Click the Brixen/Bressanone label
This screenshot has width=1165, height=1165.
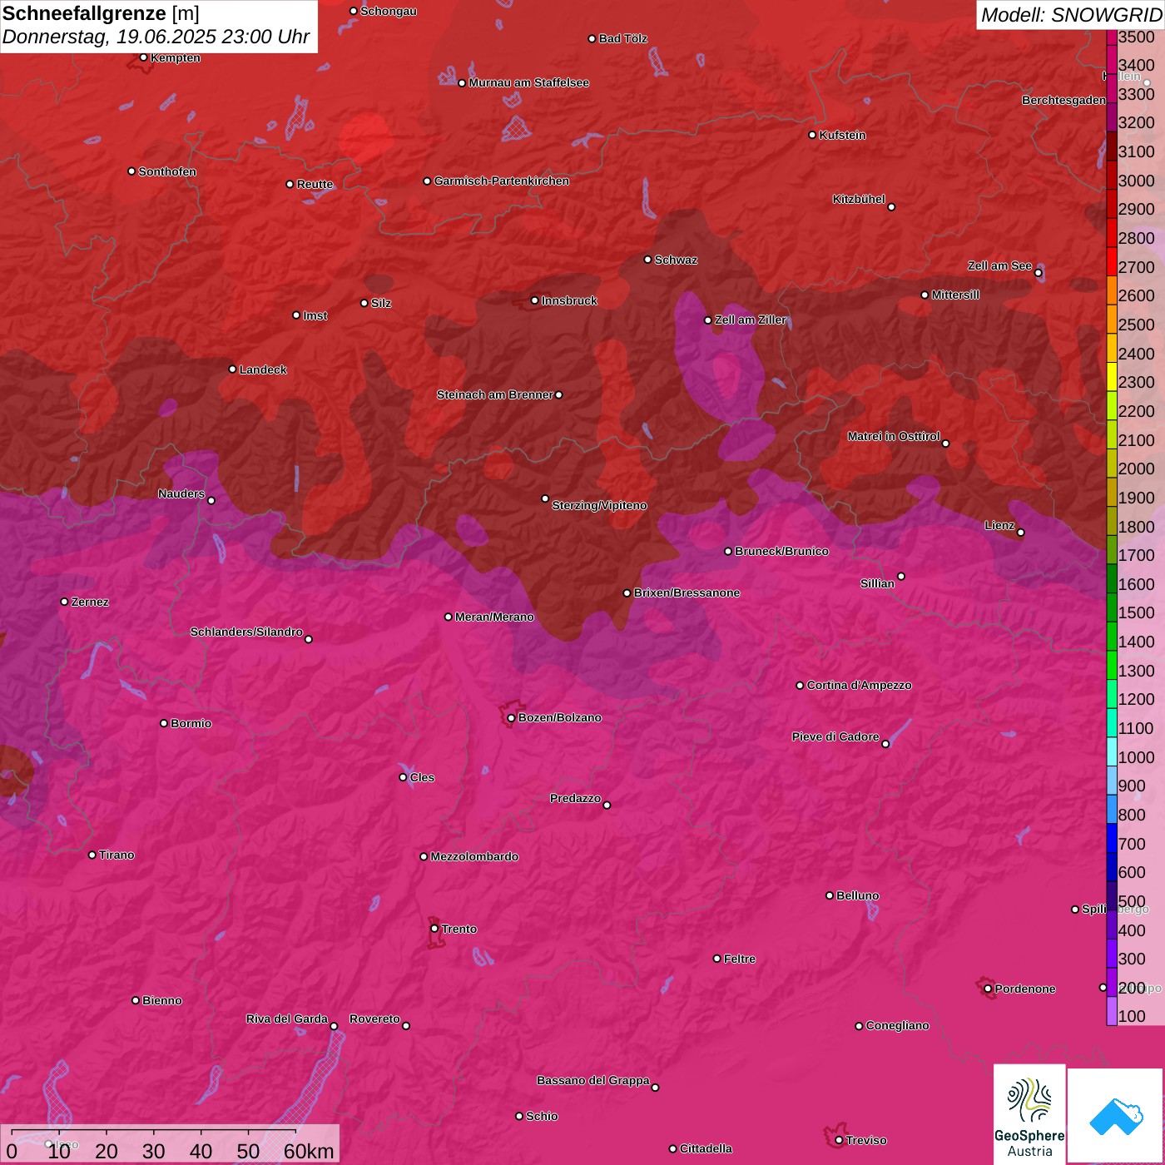pos(687,592)
